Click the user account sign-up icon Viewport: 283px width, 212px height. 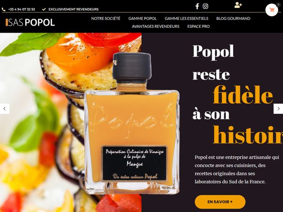[238, 5]
